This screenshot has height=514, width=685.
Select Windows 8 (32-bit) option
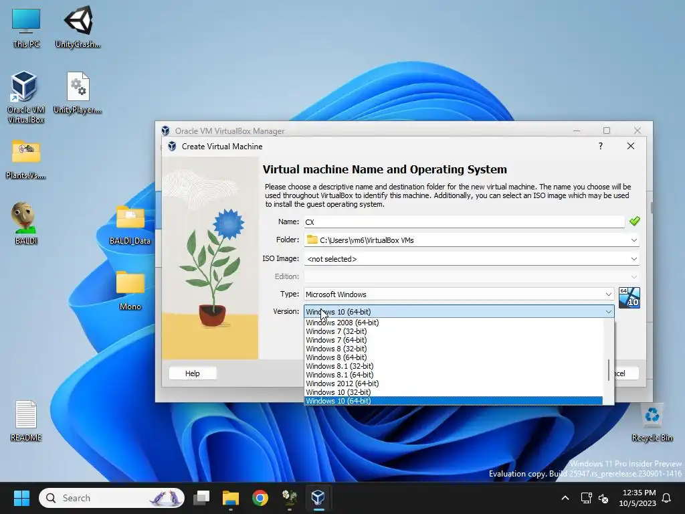(x=454, y=349)
